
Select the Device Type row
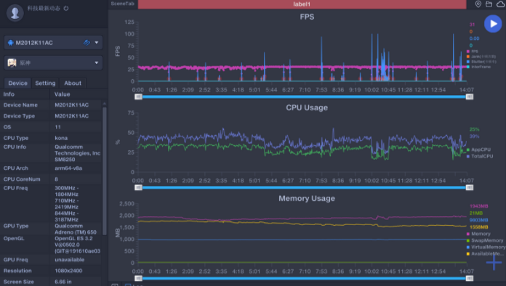(51, 116)
